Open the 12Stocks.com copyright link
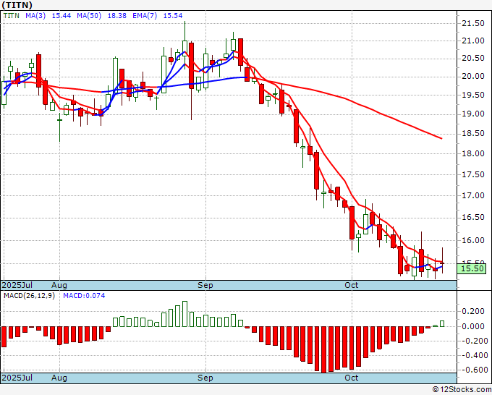The height and width of the screenshot is (395, 492). (x=462, y=390)
